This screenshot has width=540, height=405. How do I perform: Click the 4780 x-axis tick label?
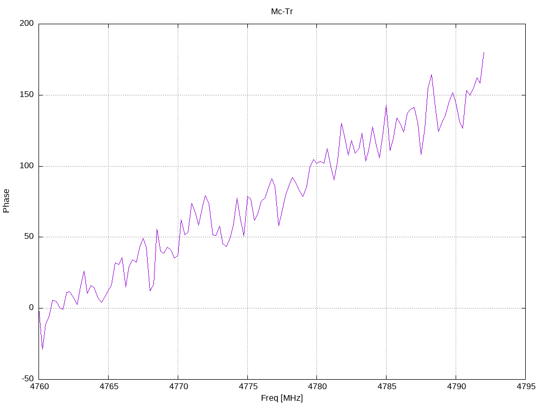[x=317, y=387]
